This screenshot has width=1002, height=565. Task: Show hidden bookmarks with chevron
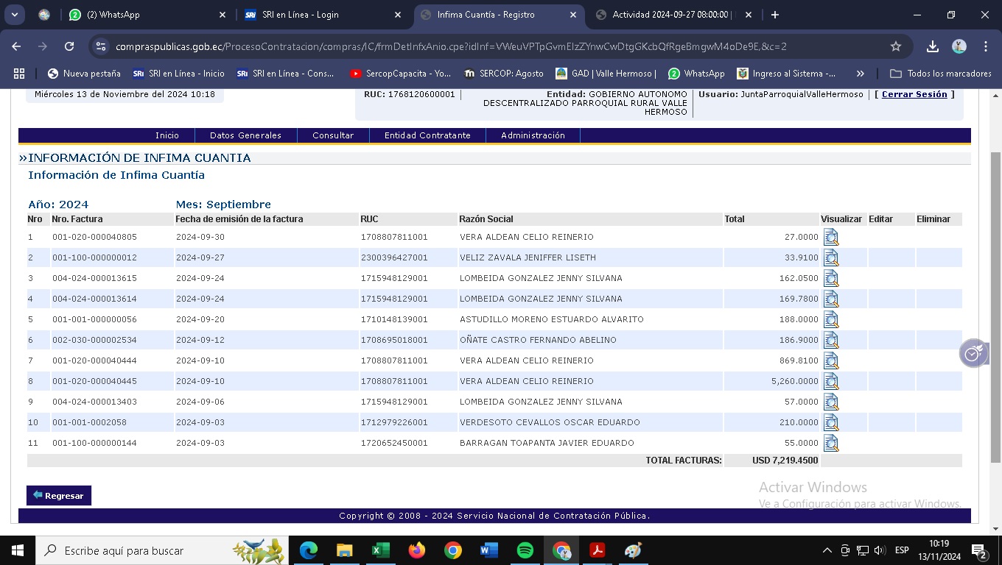[x=860, y=74]
